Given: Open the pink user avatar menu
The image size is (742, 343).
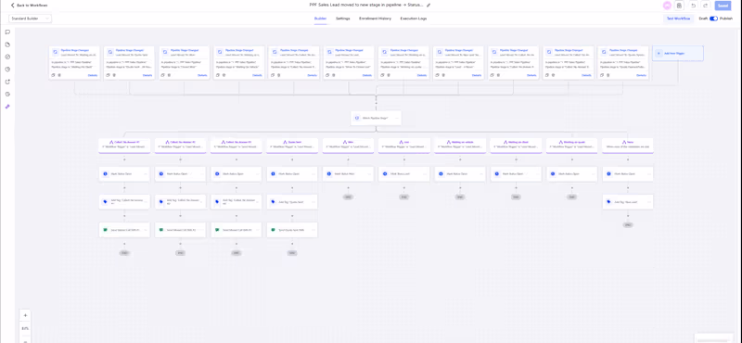Looking at the screenshot, I should 667,6.
